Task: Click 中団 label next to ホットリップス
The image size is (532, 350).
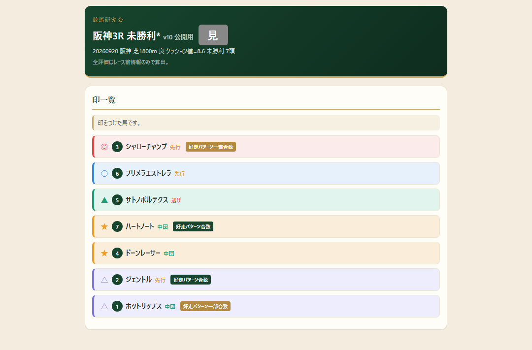Action: point(170,307)
